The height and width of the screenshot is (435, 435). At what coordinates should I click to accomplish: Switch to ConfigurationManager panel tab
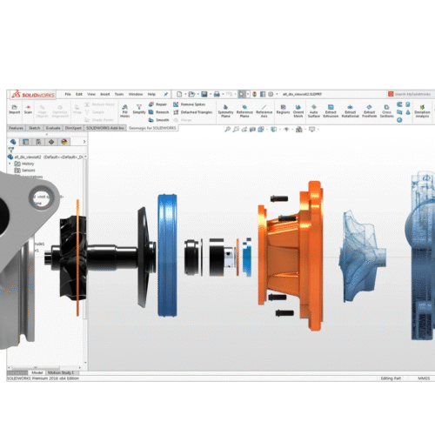pos(38,142)
